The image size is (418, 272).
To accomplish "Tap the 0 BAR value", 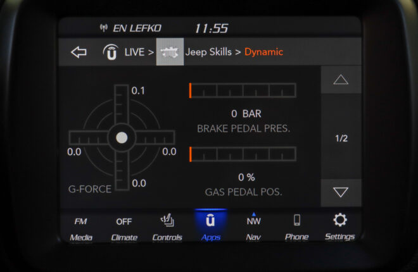I will coord(246,114).
